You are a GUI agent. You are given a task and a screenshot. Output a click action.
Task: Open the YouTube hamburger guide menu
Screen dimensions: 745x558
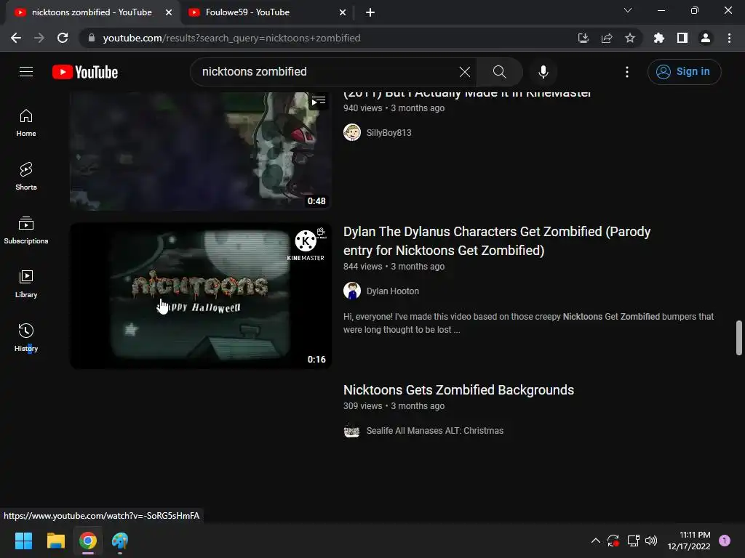pyautogui.click(x=26, y=72)
